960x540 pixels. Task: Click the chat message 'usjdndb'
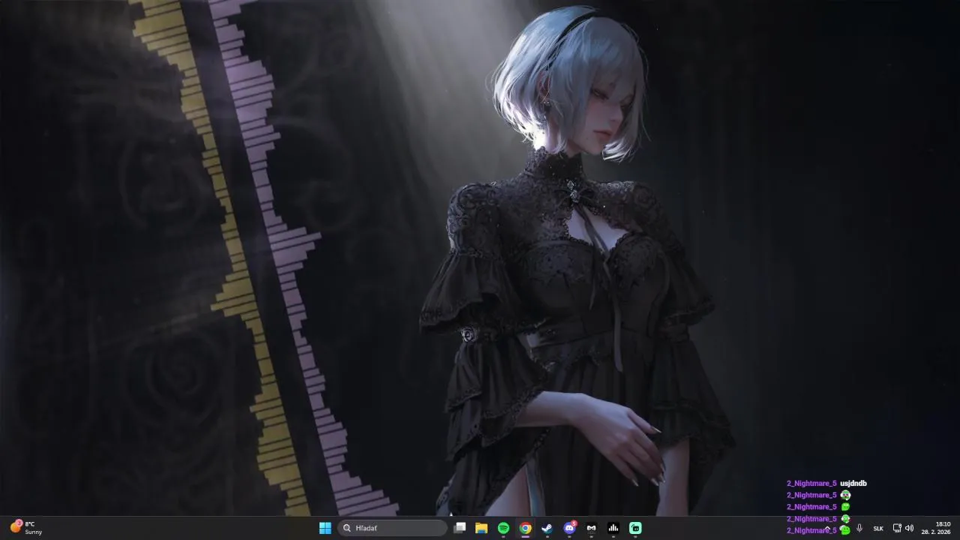pyautogui.click(x=853, y=484)
